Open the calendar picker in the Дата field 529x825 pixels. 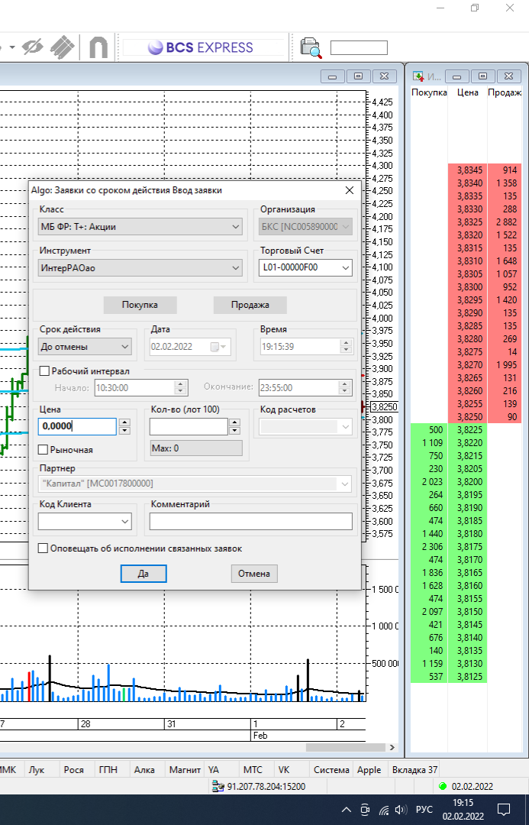218,347
